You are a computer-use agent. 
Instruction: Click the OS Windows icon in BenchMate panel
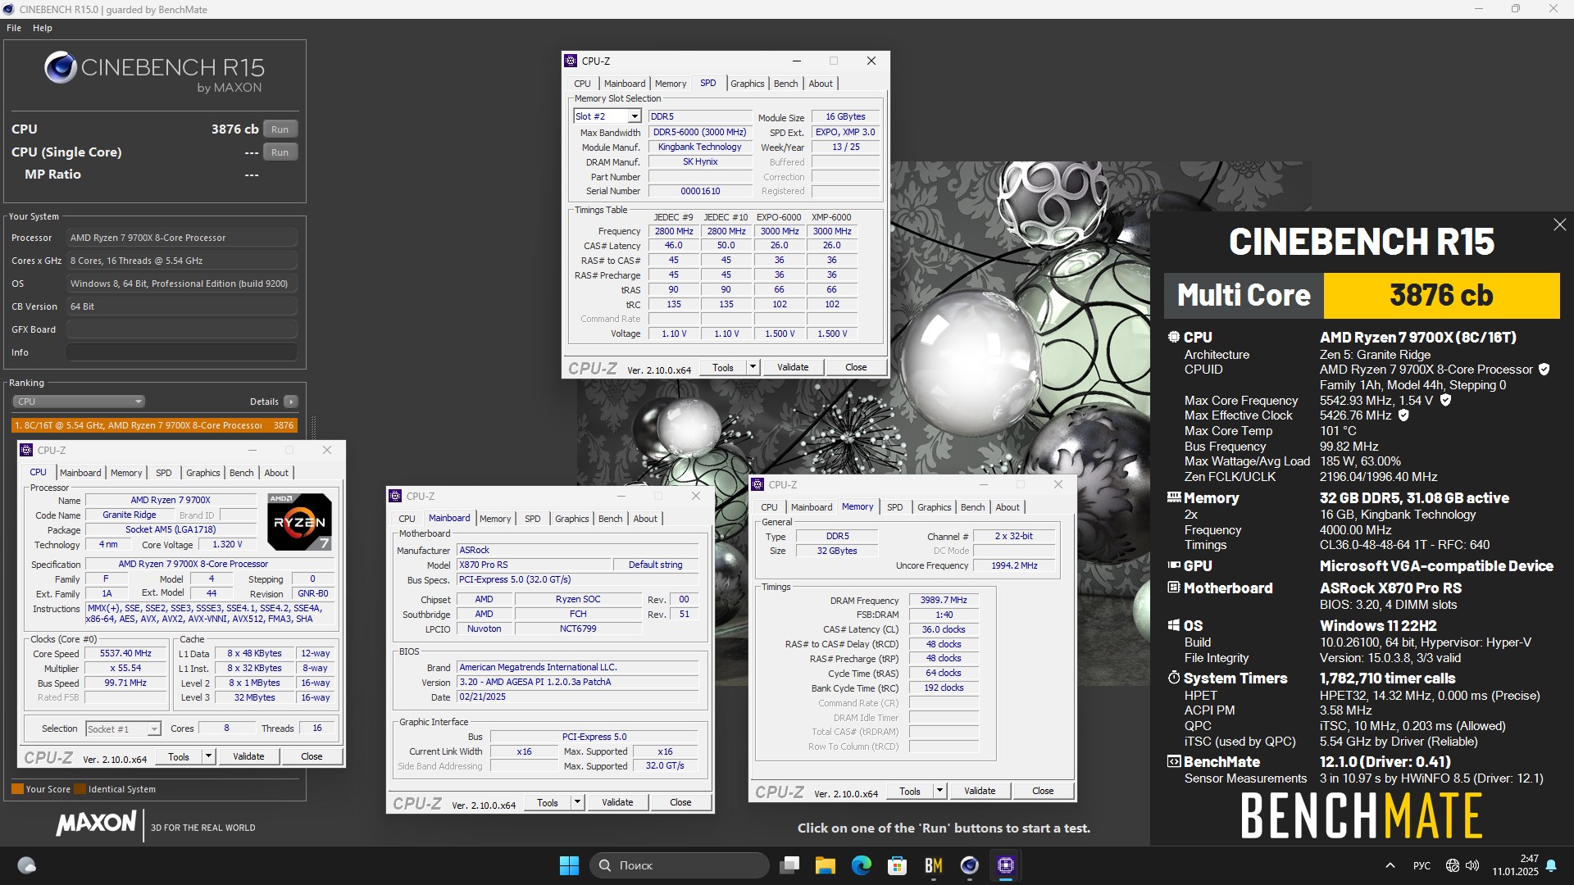pyautogui.click(x=1174, y=625)
